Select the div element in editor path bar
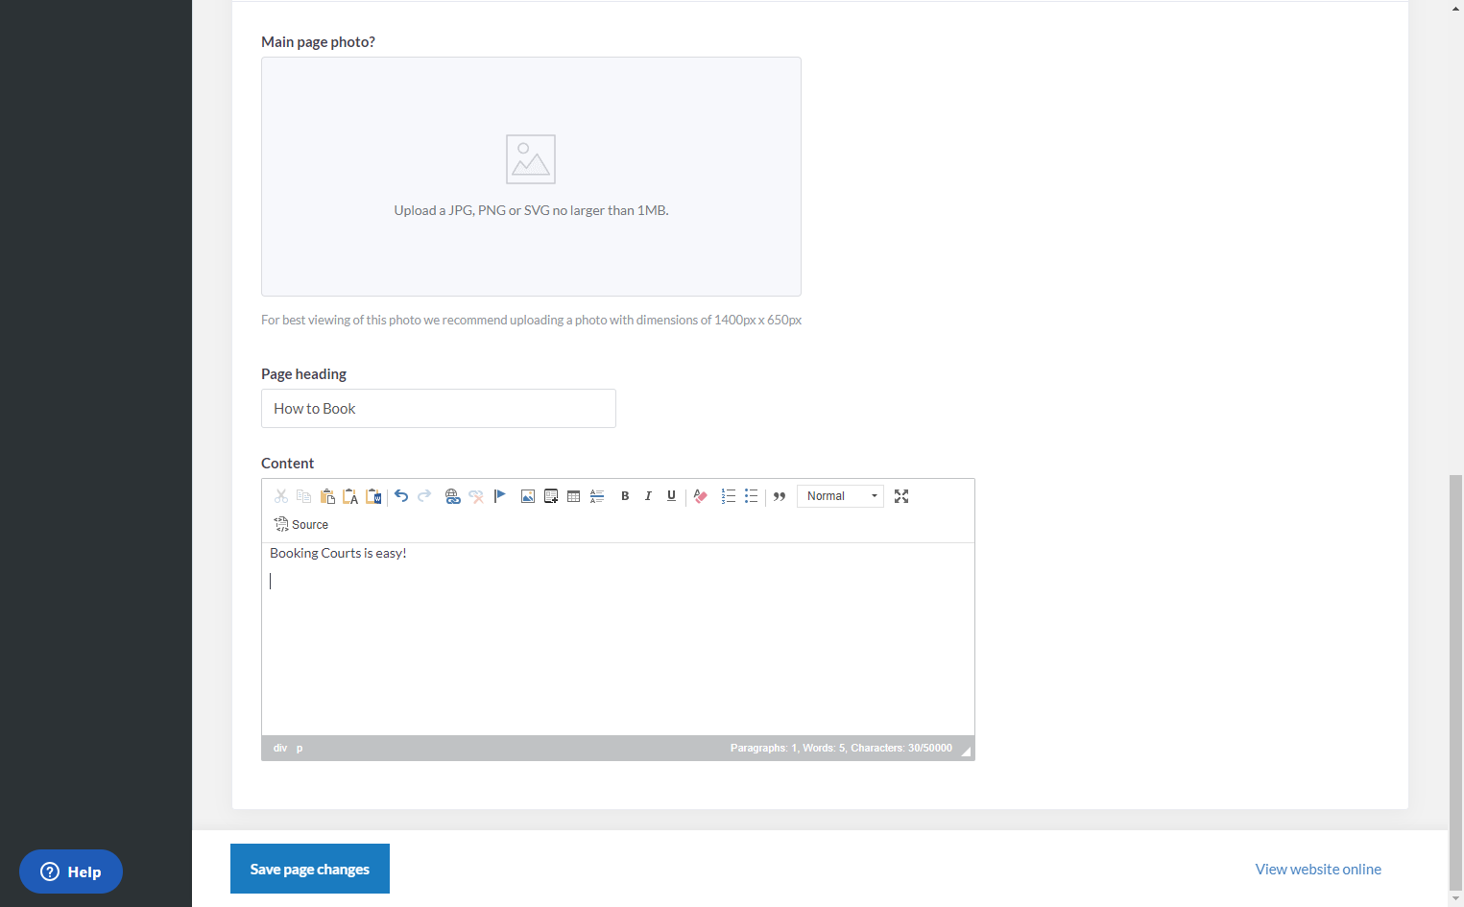This screenshot has width=1464, height=907. [280, 748]
